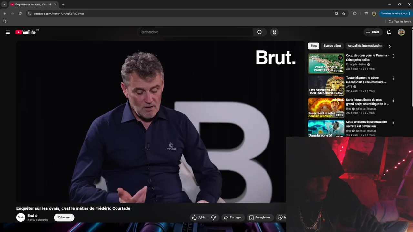Mute the tab via the speaker icon
The height and width of the screenshot is (232, 413).
pos(50,5)
